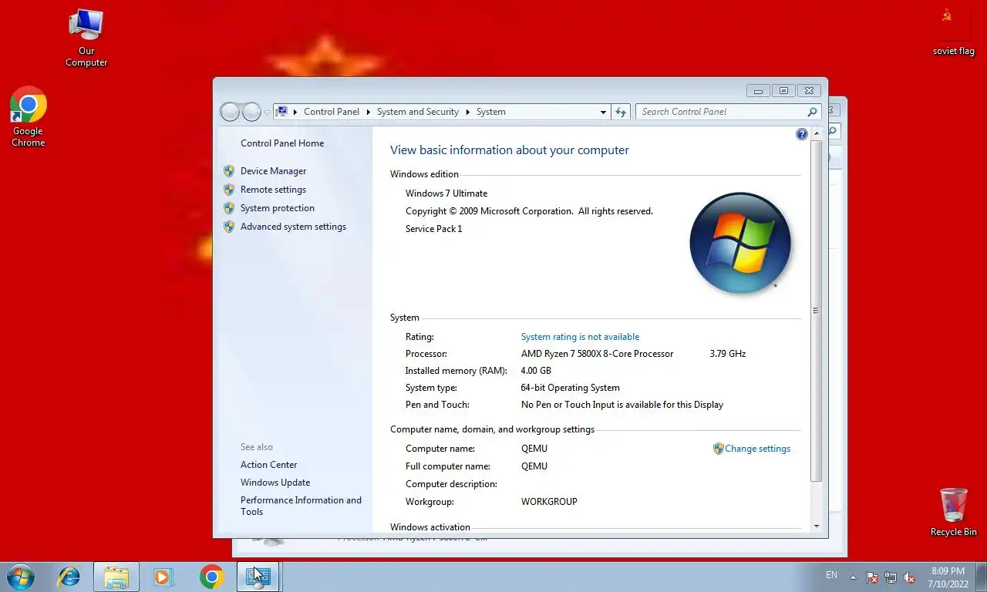The image size is (987, 592).
Task: Select the soviet flag desktop file
Action: click(954, 31)
